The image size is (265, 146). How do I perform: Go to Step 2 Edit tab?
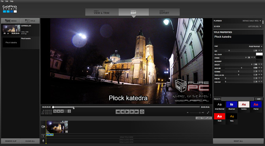coord(134,12)
